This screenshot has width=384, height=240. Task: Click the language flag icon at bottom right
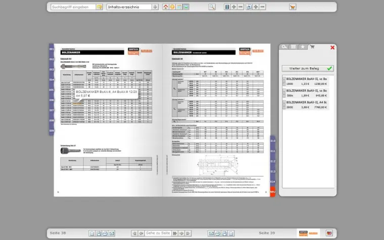click(329, 233)
